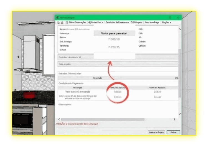Click the print icon in the toolbar
Screen dimensions: 208x147
(58, 22)
